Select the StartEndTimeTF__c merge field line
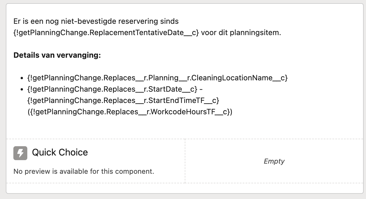Viewport: 366px width, 199px height. pyautogui.click(x=123, y=100)
